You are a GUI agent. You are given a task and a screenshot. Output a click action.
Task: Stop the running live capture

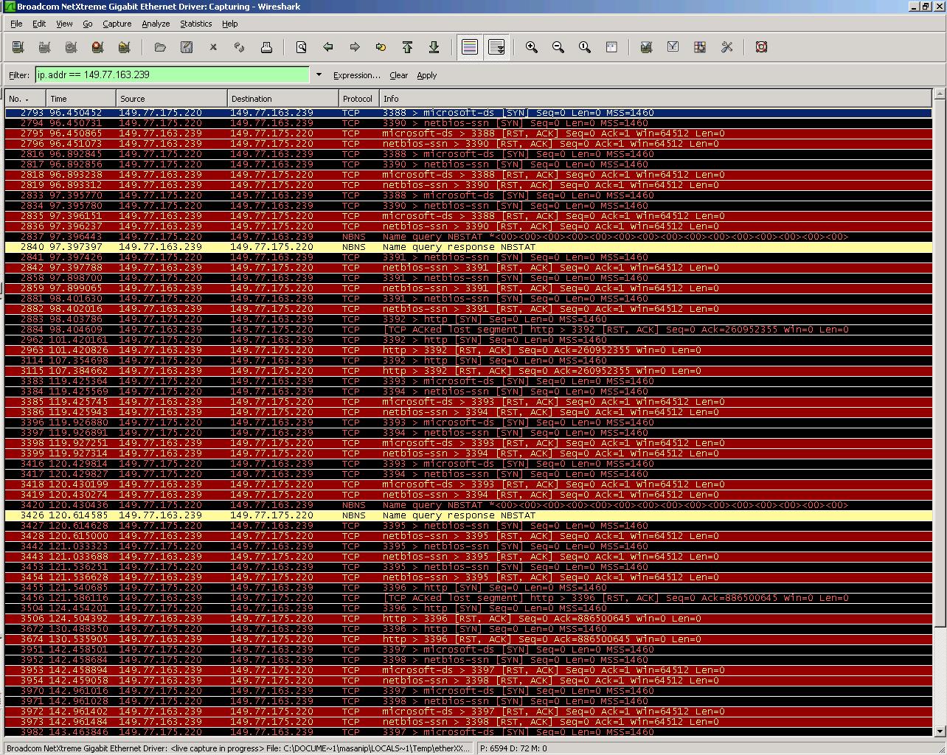[x=98, y=47]
